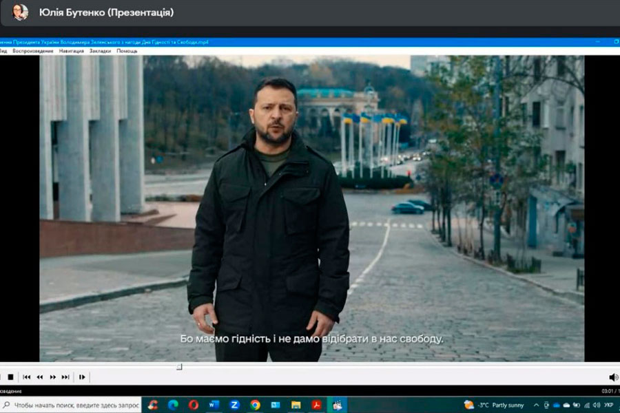The width and height of the screenshot is (620, 413).
Task: Switch to Word in the taskbar
Action: [x=214, y=405]
